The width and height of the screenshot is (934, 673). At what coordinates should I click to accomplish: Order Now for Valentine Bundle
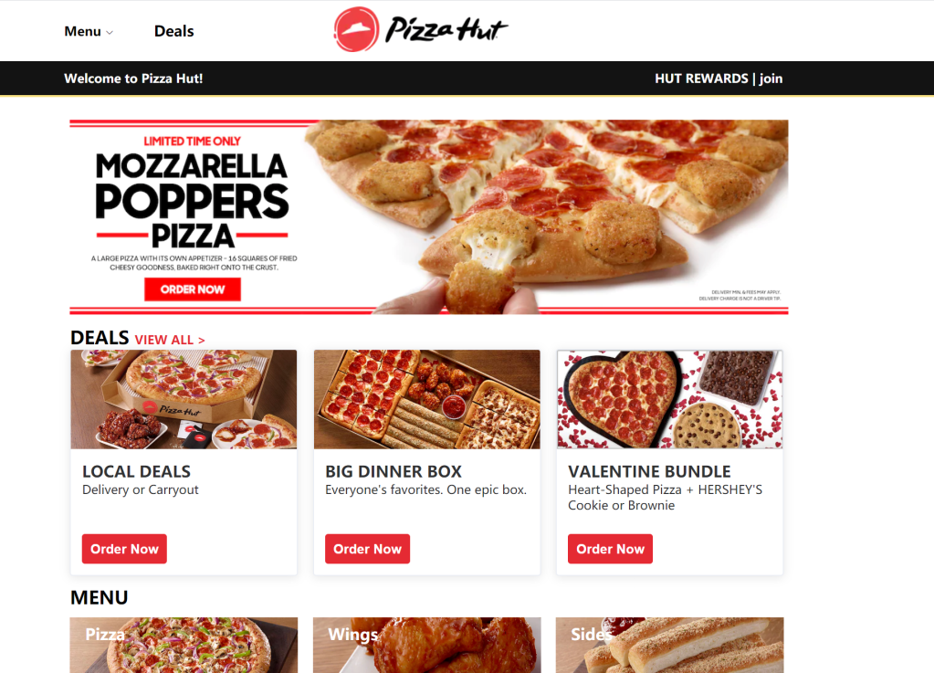[x=610, y=549]
